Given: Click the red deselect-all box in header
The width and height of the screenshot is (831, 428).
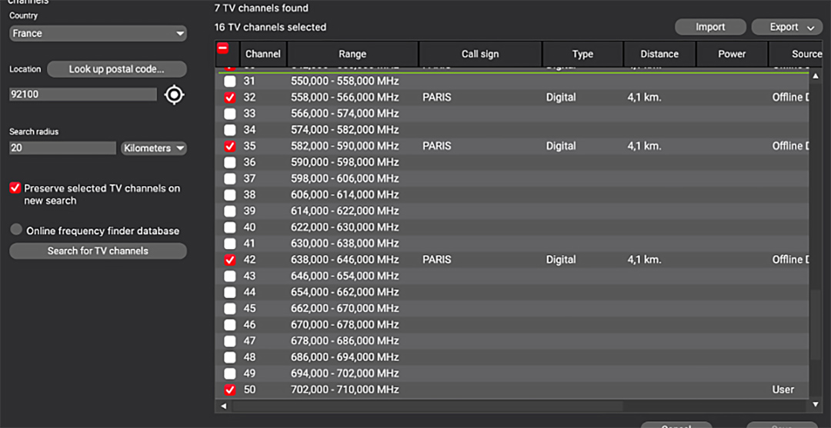Looking at the screenshot, I should (223, 48).
